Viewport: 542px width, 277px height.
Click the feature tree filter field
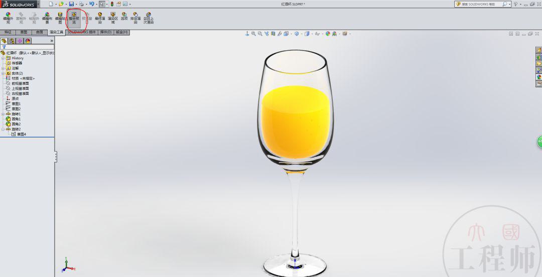coord(27,47)
